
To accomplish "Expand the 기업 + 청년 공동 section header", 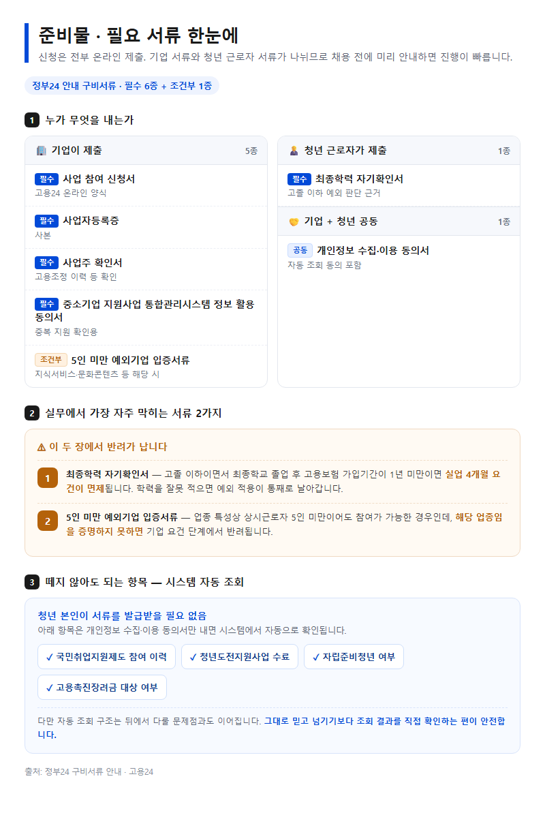I will (x=399, y=222).
